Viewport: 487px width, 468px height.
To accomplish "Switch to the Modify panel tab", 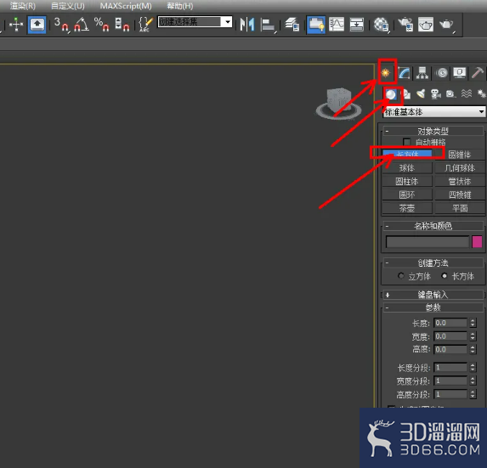I will tap(404, 73).
